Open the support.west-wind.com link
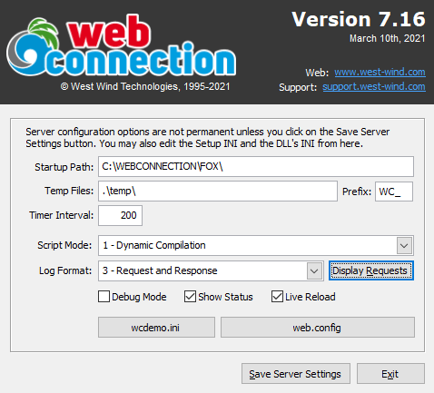 (374, 87)
